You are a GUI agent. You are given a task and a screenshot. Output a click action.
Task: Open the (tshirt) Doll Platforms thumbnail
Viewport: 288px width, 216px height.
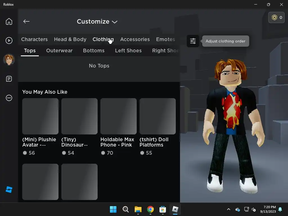click(157, 116)
